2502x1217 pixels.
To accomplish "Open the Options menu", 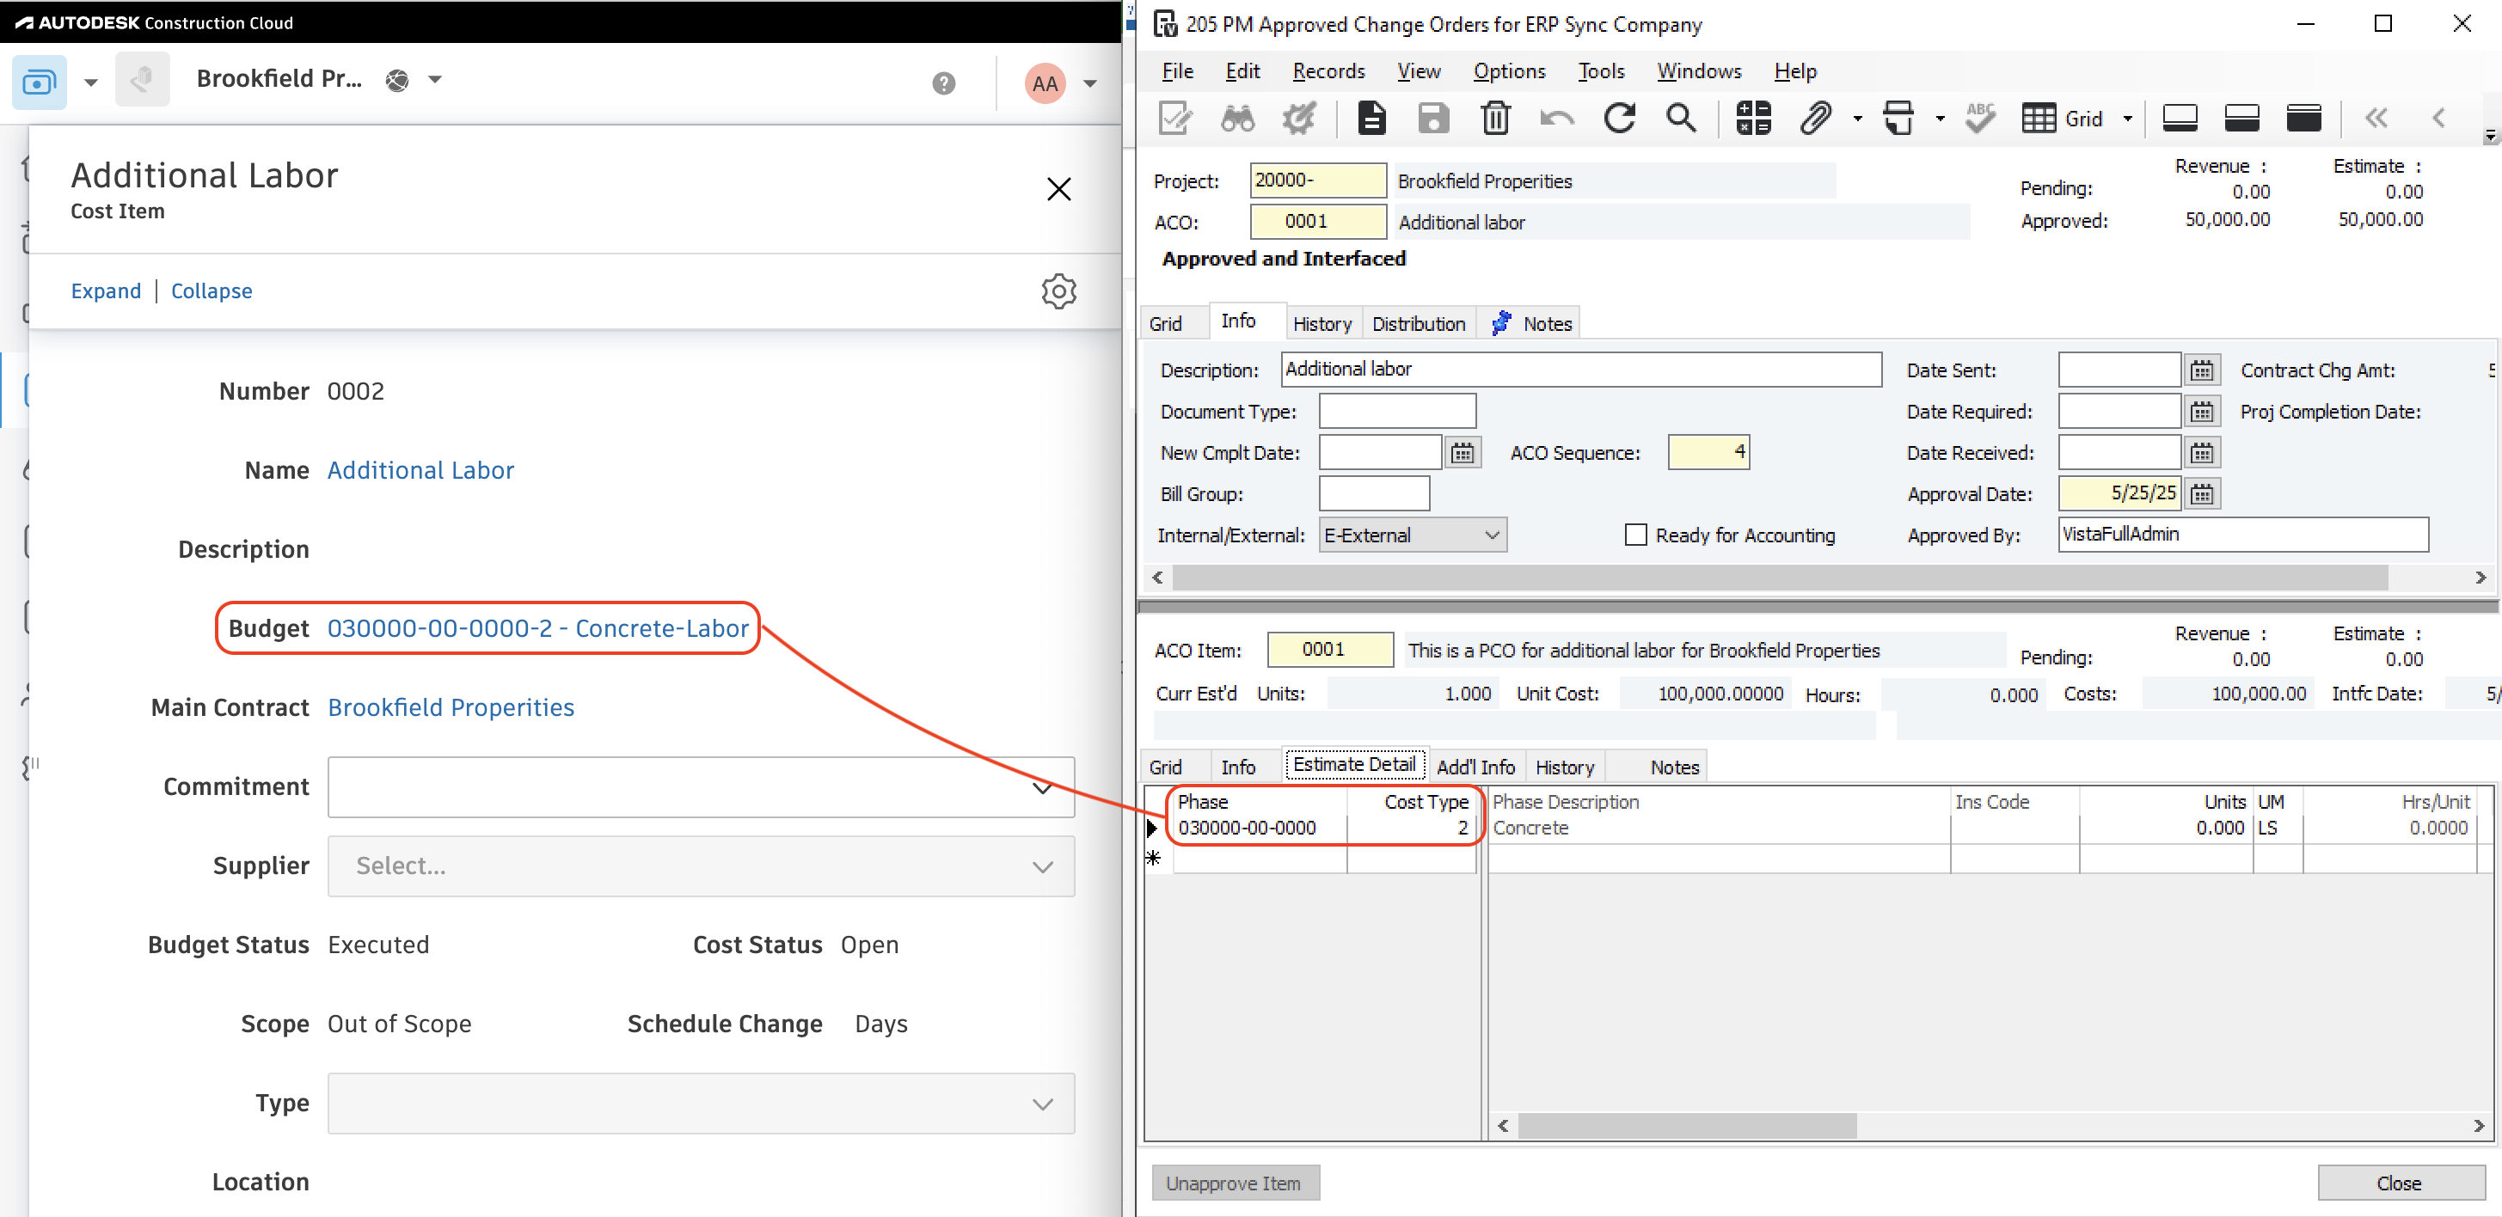I will pyautogui.click(x=1508, y=70).
